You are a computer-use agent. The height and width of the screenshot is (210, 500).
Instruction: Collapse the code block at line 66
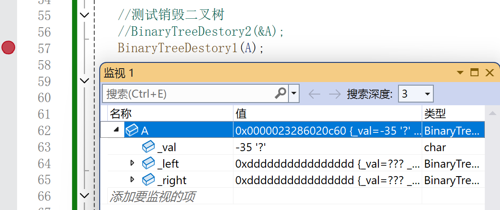click(84, 195)
